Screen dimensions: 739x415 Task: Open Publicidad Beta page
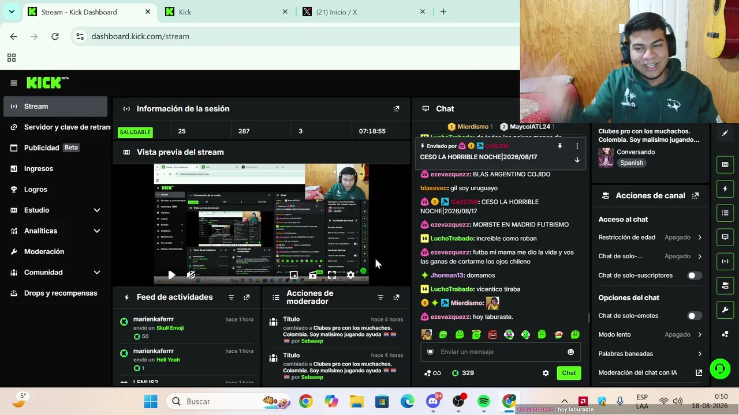tap(55, 148)
